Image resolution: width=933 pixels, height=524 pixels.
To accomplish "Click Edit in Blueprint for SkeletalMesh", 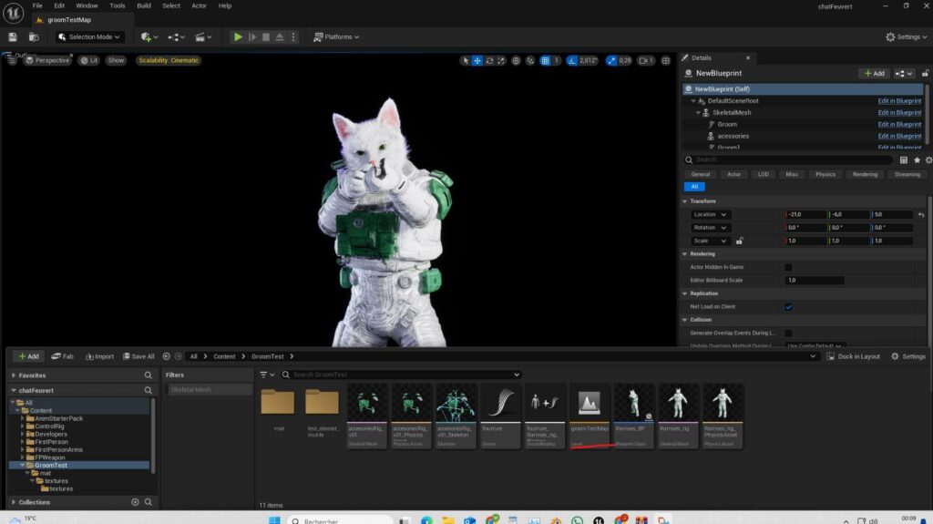I will point(899,112).
